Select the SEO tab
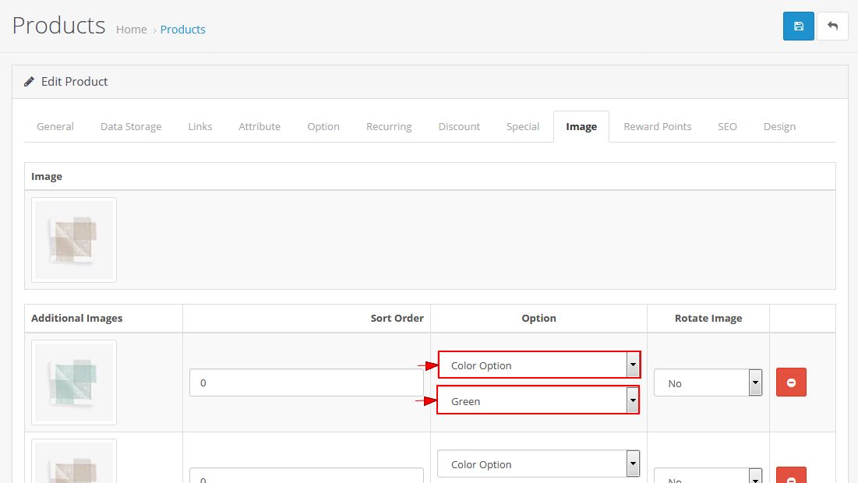Screen dimensions: 858x483 (727, 126)
